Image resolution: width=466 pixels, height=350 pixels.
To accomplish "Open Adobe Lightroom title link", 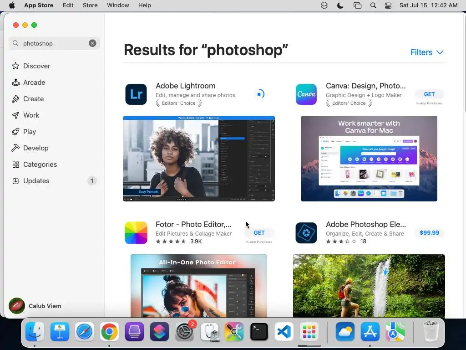I will point(186,86).
